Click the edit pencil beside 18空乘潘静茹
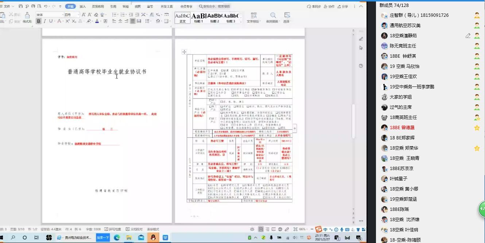 [468, 36]
